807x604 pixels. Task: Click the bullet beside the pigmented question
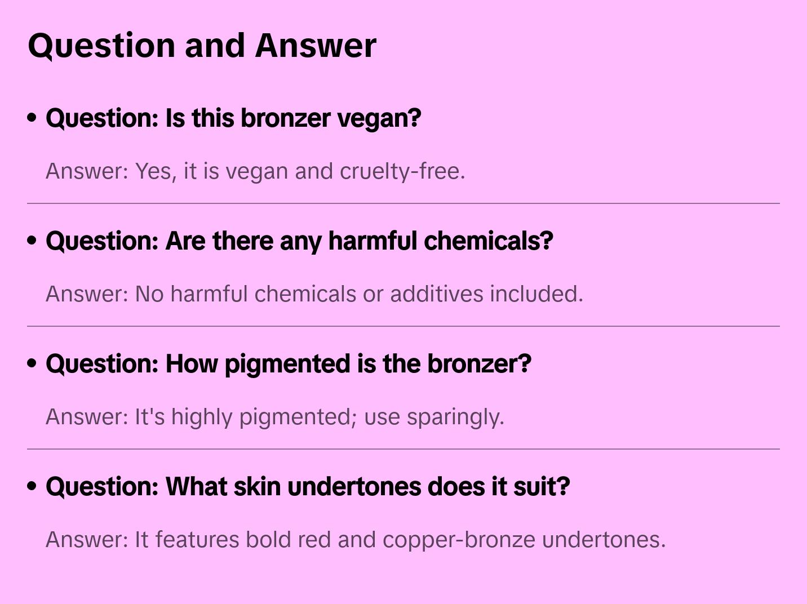32,363
